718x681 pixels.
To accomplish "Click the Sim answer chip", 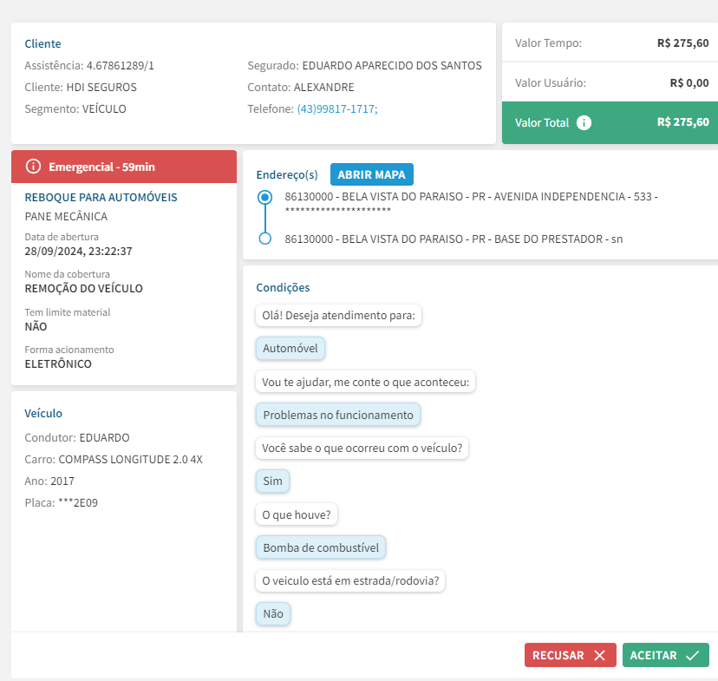I will coord(273,481).
